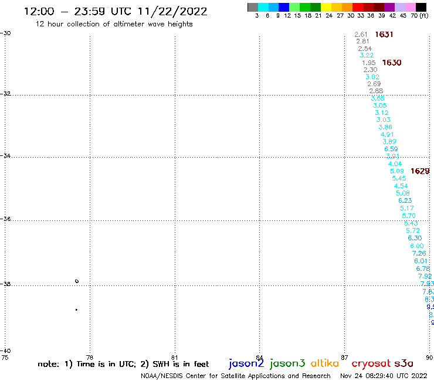This screenshot has width=434, height=381.
Task: Select the wave height value 6.01
Action: coord(421,261)
